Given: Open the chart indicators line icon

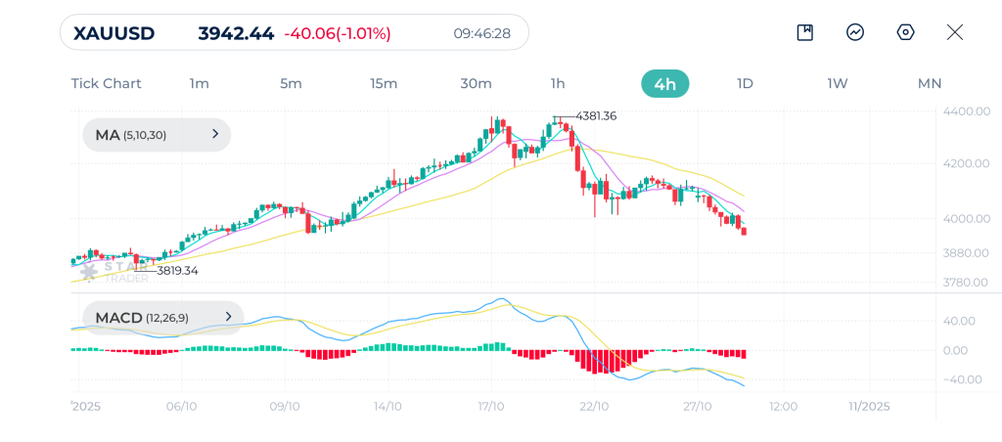Looking at the screenshot, I should pyautogui.click(x=855, y=32).
